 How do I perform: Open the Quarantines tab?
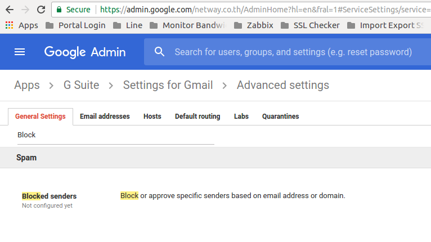pyautogui.click(x=280, y=116)
